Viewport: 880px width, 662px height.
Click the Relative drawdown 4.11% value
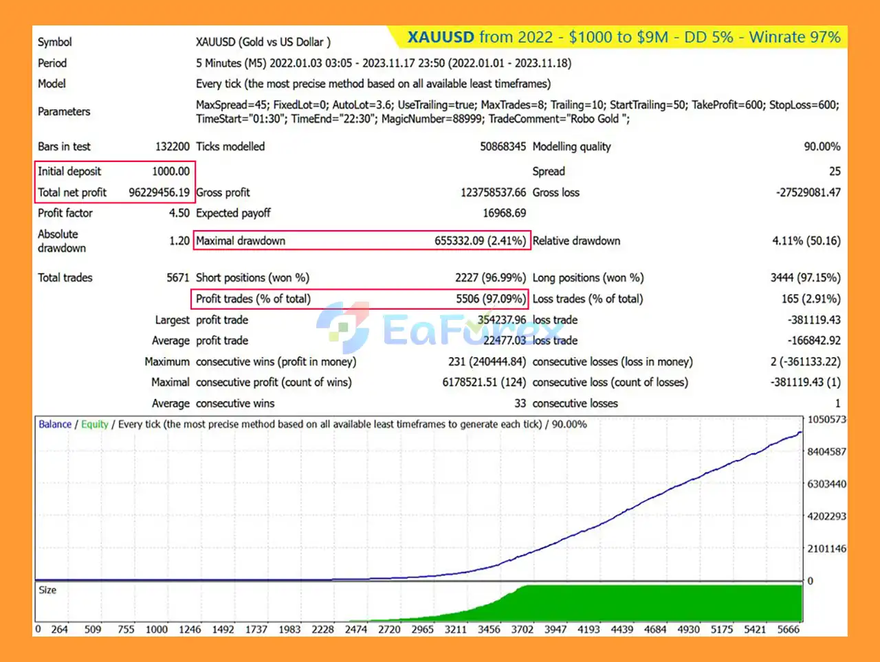806,241
